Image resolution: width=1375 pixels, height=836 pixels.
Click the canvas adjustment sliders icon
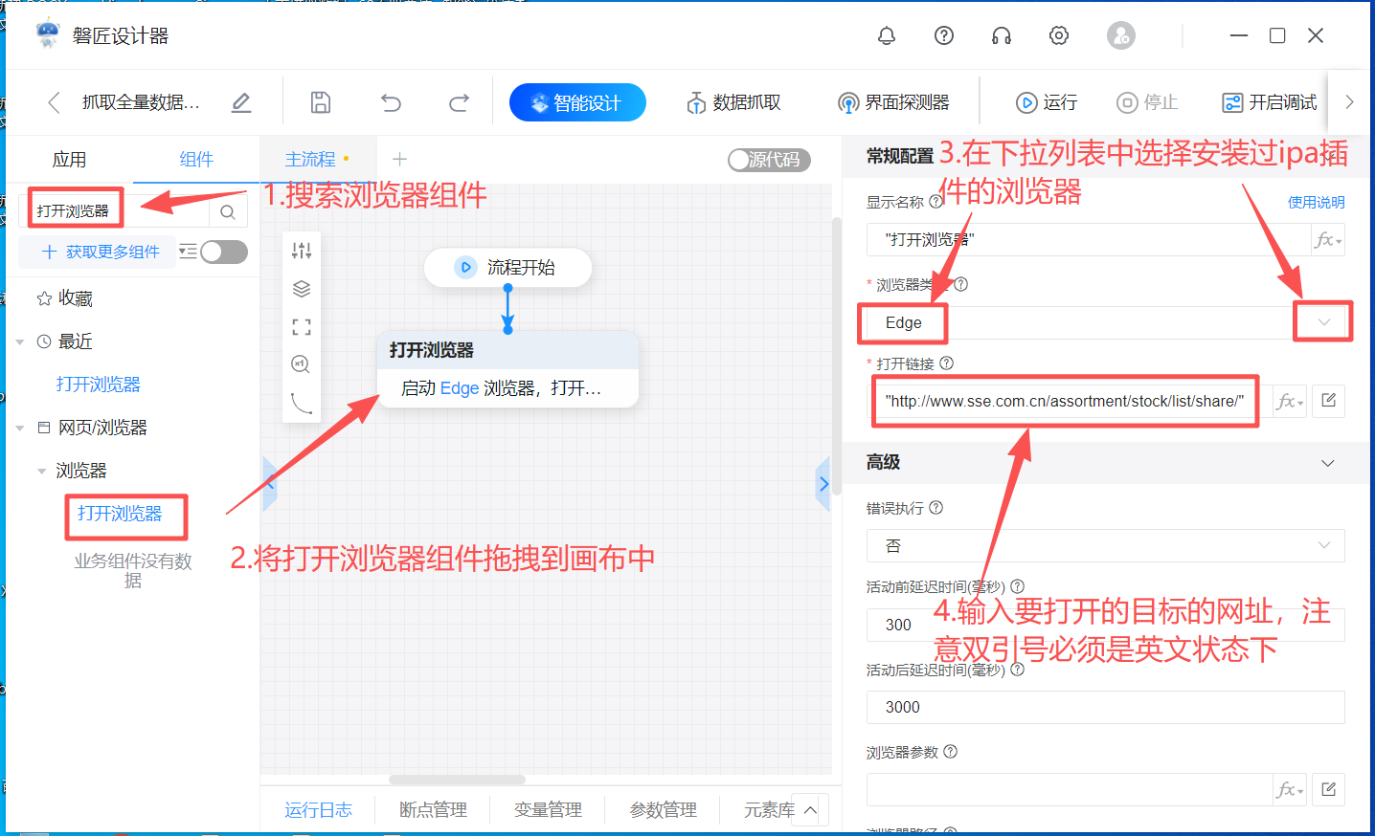coord(302,251)
